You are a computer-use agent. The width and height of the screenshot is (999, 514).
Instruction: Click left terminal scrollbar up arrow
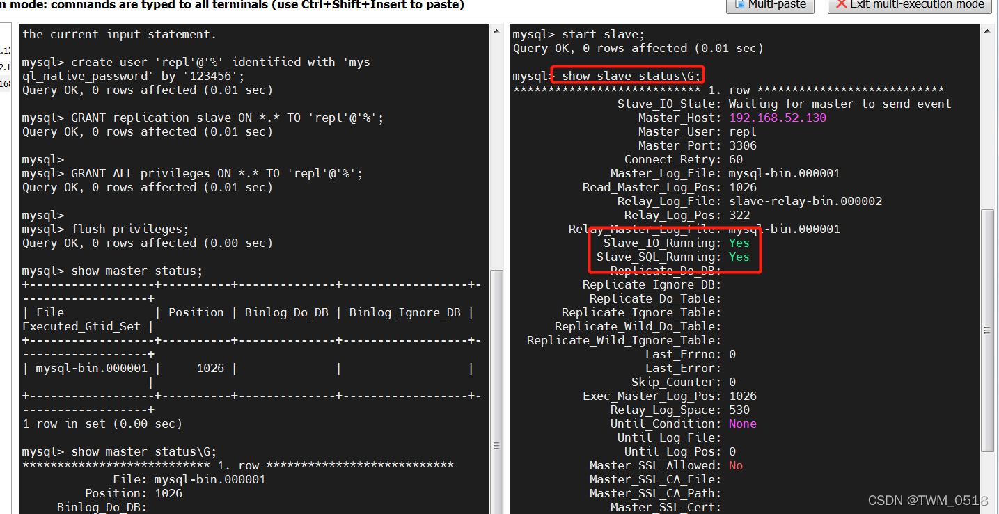click(x=496, y=30)
